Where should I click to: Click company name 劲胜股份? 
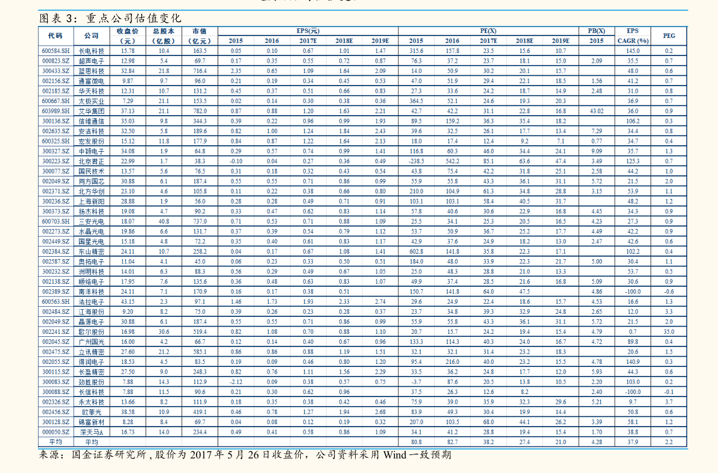click(x=91, y=382)
